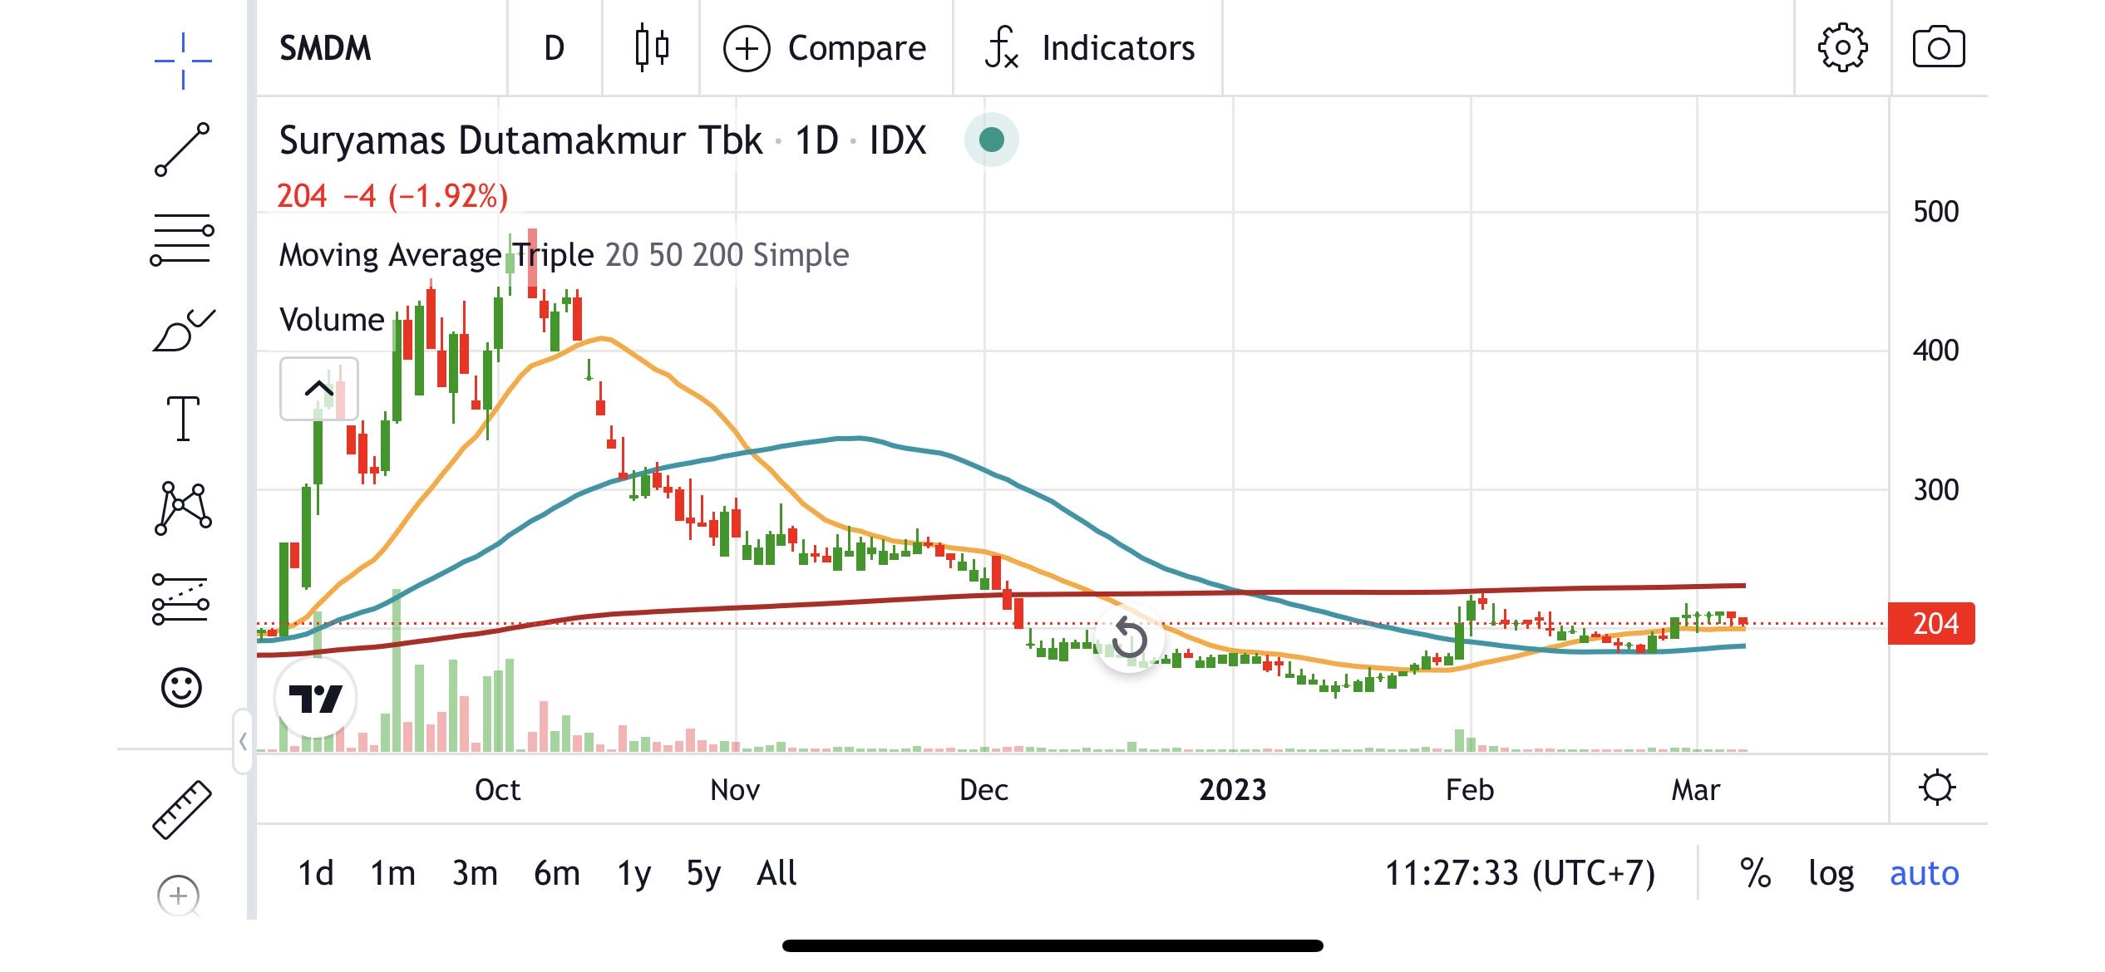Open Compare symbol dialog
The width and height of the screenshot is (2105, 972).
(825, 48)
